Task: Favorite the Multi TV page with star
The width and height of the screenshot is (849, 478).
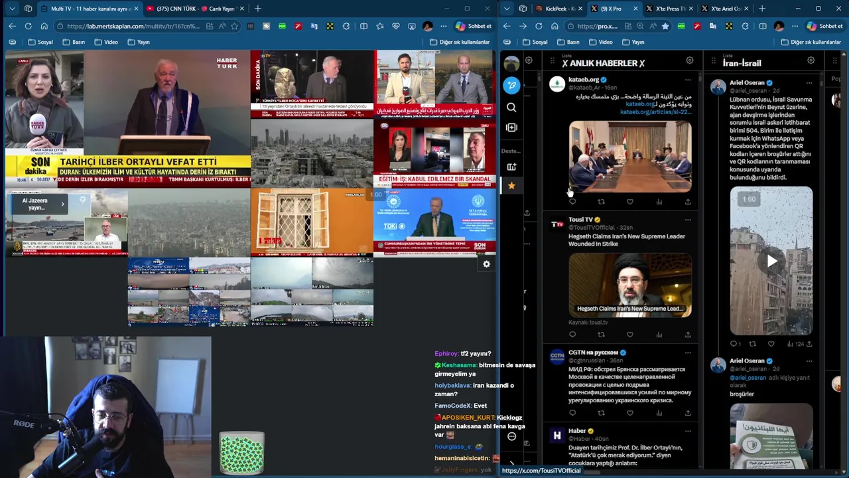Action: coord(235,26)
